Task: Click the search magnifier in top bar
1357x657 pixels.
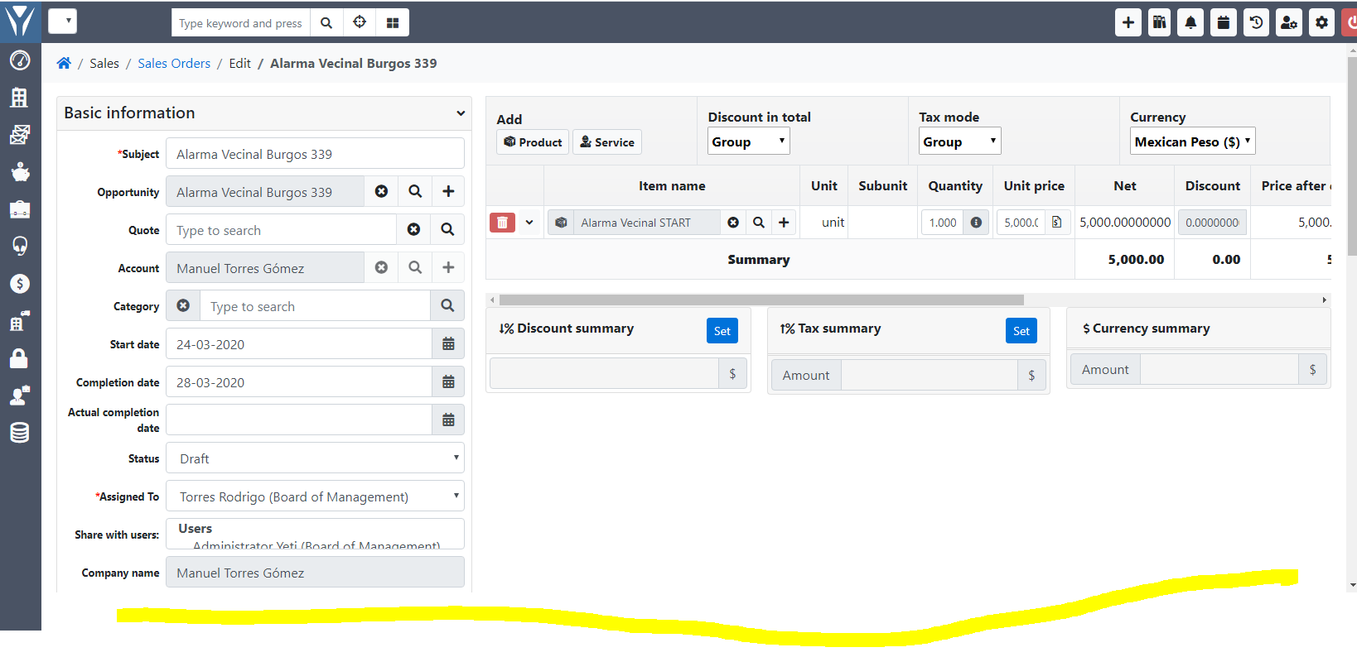Action: coord(326,23)
